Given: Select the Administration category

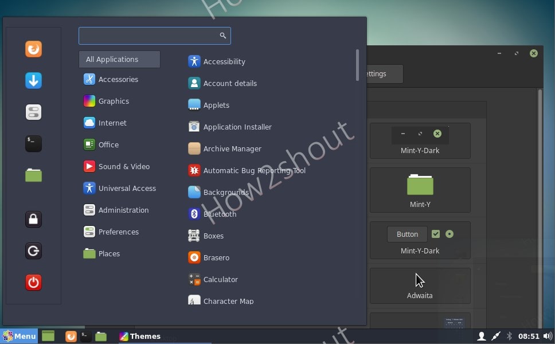Looking at the screenshot, I should click(116, 210).
